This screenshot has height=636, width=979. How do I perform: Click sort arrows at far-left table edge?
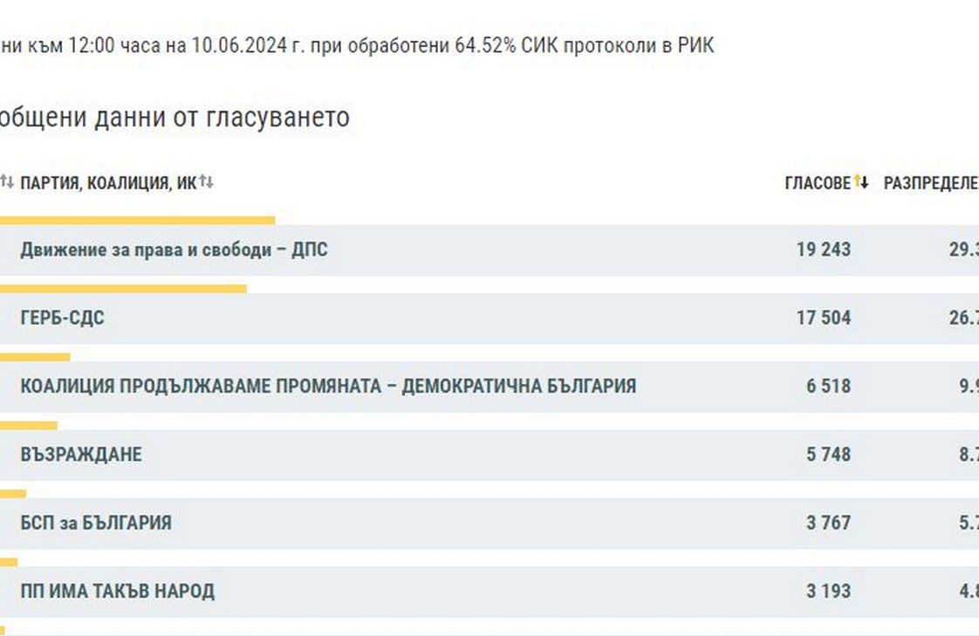[7, 182]
